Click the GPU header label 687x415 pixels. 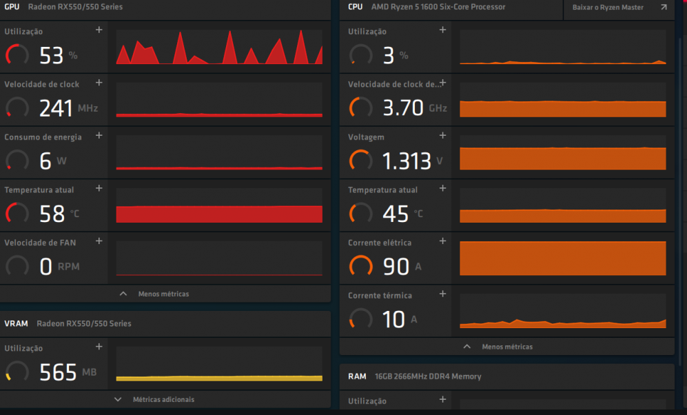(x=12, y=7)
